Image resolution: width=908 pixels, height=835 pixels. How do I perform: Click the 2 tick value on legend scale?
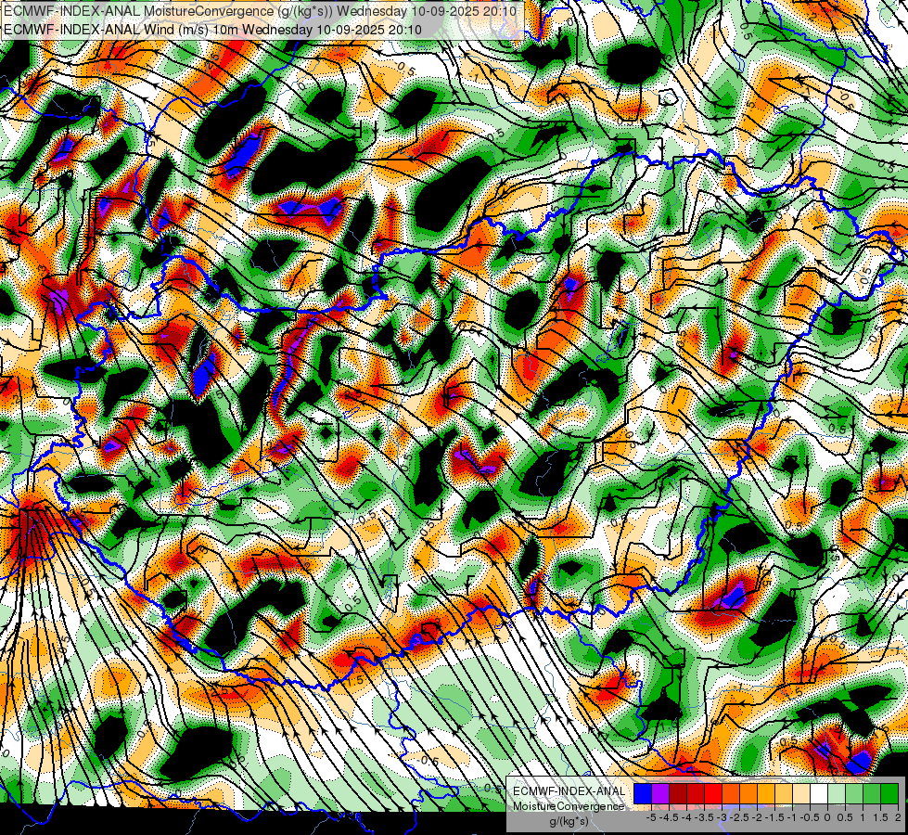coord(898,817)
